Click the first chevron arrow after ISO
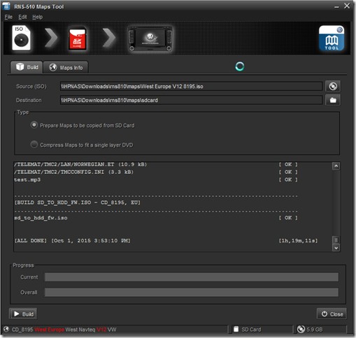 click(x=51, y=38)
